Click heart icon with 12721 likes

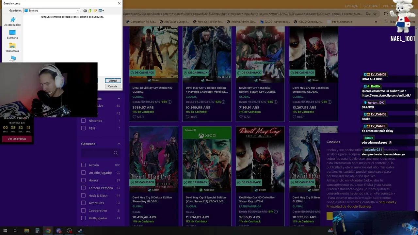click(241, 117)
